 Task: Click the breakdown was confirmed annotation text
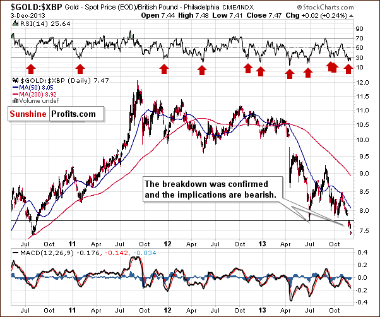click(210, 189)
